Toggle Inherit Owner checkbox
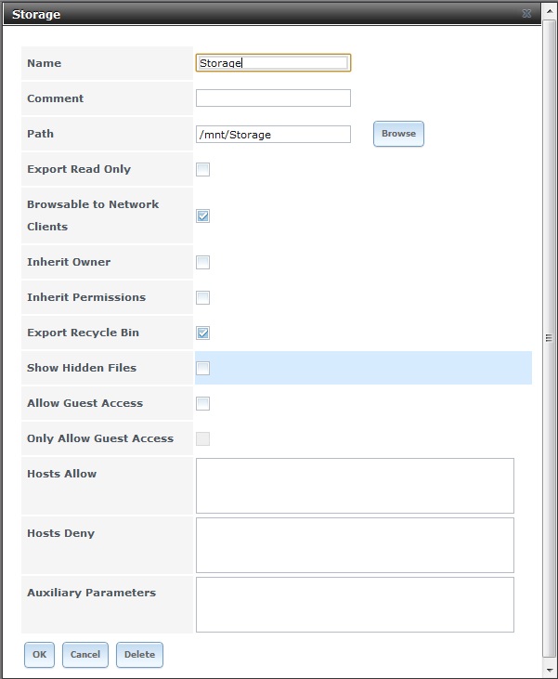This screenshot has width=558, height=679. pos(202,262)
